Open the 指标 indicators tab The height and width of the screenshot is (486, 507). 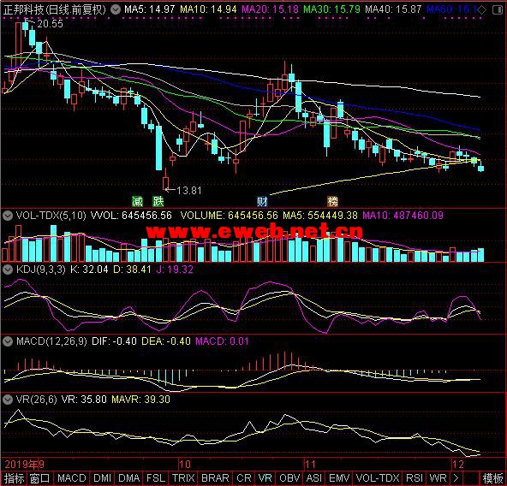(14, 478)
